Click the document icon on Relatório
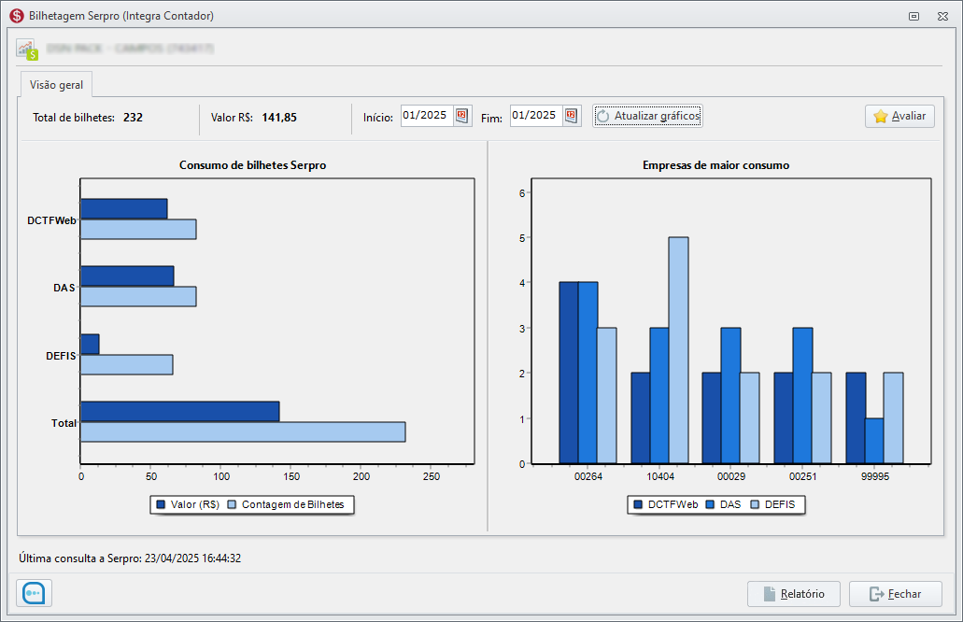Viewport: 963px width, 622px height. [x=769, y=594]
